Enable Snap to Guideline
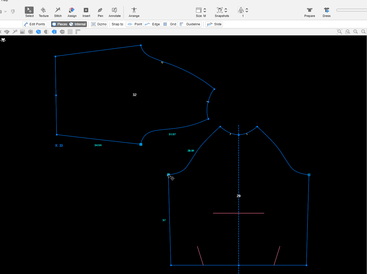The image size is (367, 274). point(190,24)
